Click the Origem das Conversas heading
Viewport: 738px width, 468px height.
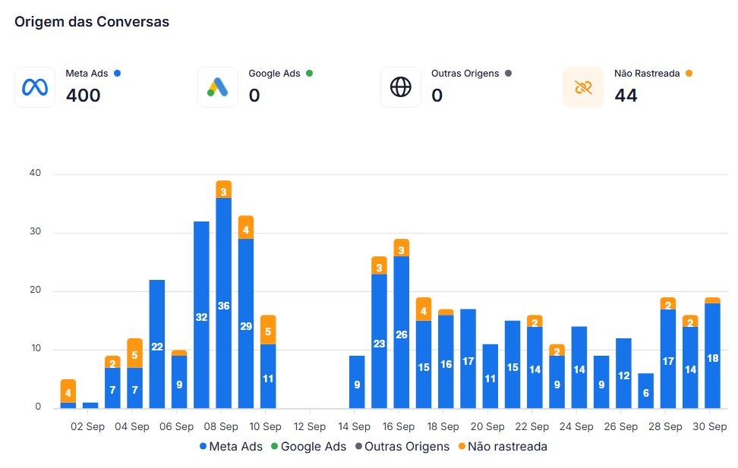[92, 22]
